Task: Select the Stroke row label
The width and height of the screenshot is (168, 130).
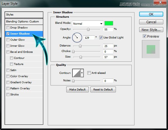Action: pyautogui.click(x=14, y=95)
